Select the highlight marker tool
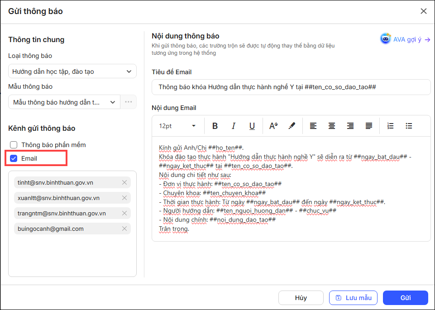 tap(292, 126)
